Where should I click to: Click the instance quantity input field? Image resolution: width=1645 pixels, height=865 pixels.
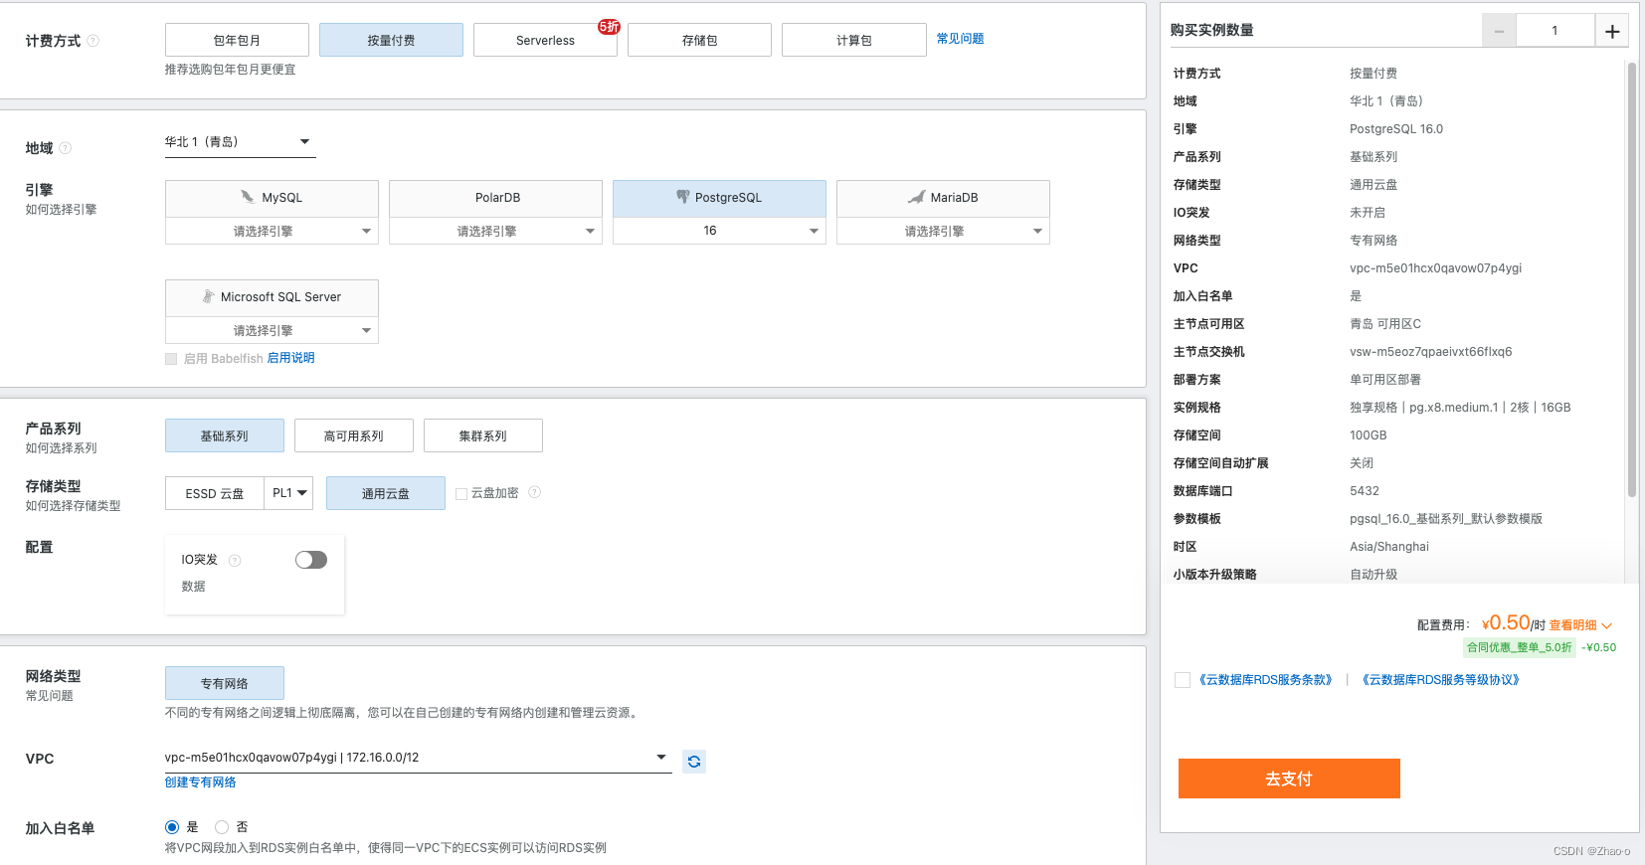(x=1554, y=31)
